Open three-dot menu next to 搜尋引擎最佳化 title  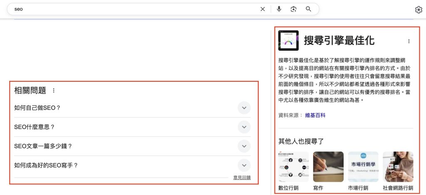coord(409,41)
